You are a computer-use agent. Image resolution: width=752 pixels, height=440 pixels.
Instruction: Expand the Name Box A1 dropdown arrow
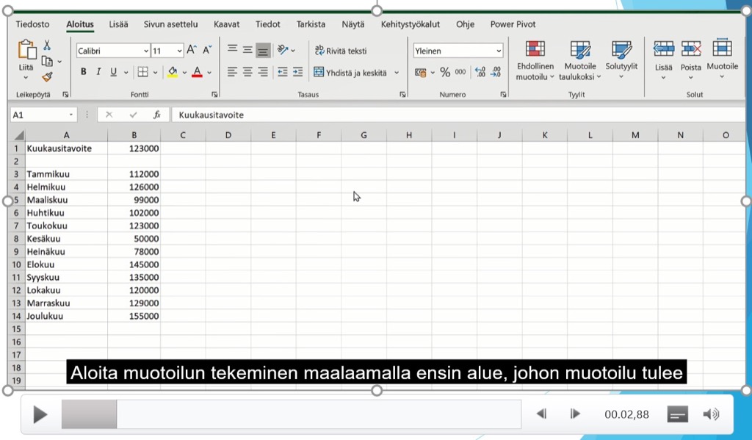(x=71, y=115)
